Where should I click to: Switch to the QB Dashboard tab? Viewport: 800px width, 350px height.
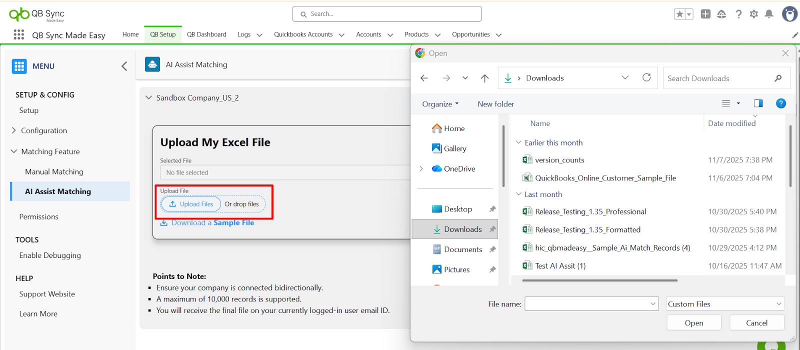206,34
